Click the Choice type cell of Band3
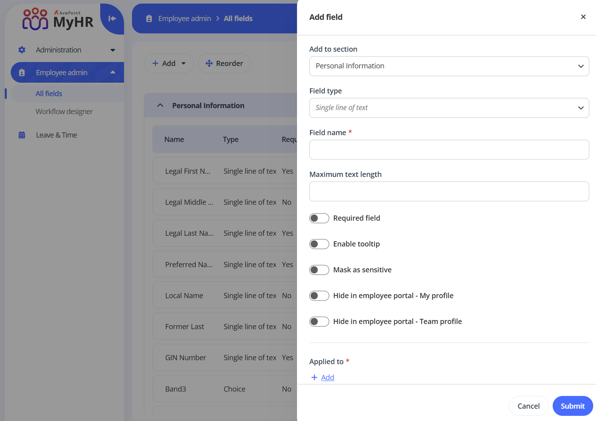 click(x=235, y=389)
